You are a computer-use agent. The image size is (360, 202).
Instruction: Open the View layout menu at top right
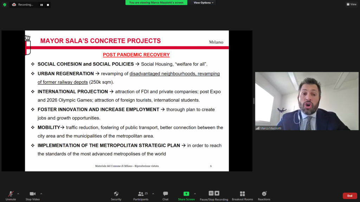click(x=351, y=5)
